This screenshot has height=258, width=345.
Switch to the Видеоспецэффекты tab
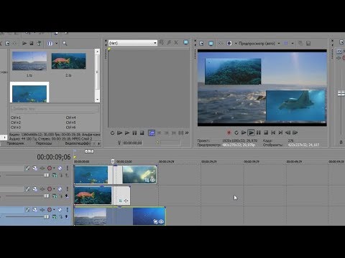click(x=78, y=143)
